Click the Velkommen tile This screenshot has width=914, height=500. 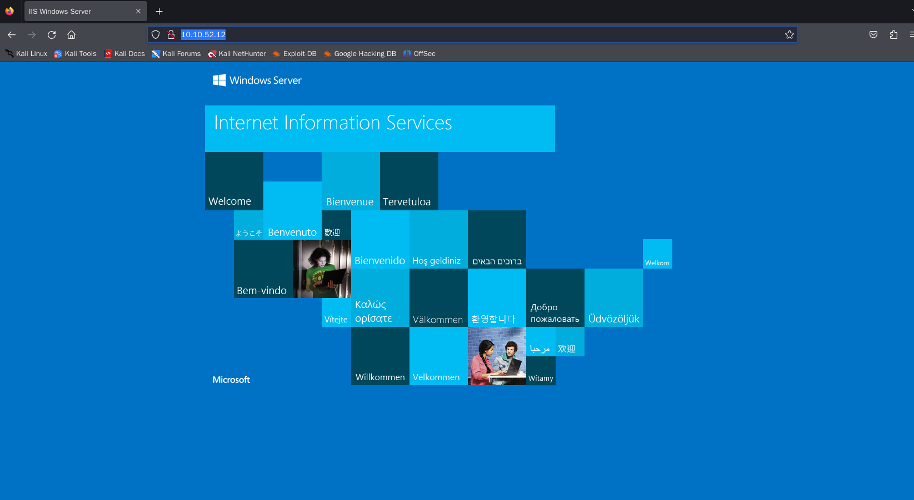coord(438,356)
